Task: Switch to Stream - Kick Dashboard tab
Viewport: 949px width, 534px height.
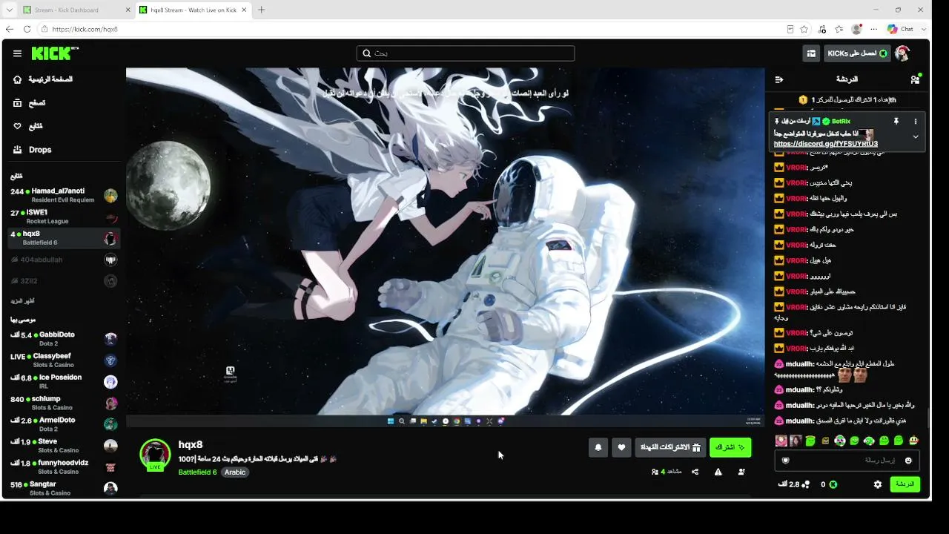Action: pyautogui.click(x=75, y=10)
